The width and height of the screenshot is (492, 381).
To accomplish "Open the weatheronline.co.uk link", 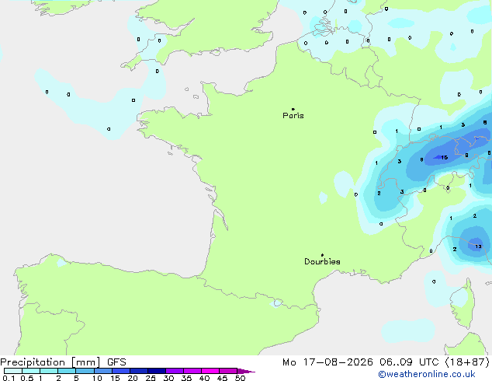I will [x=427, y=374].
